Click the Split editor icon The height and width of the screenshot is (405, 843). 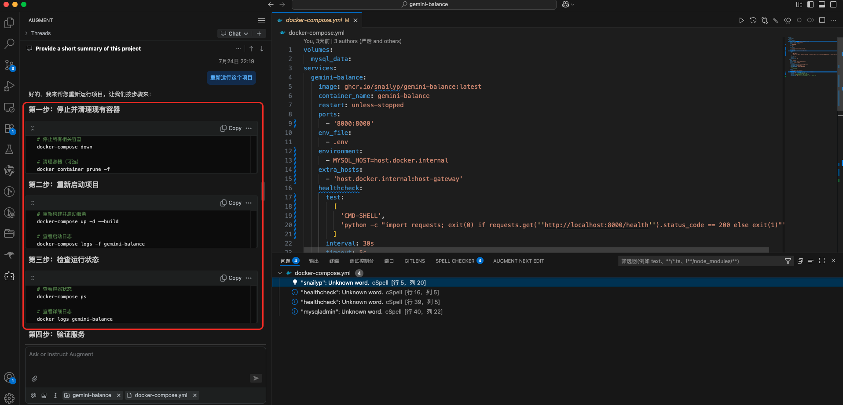coord(822,20)
